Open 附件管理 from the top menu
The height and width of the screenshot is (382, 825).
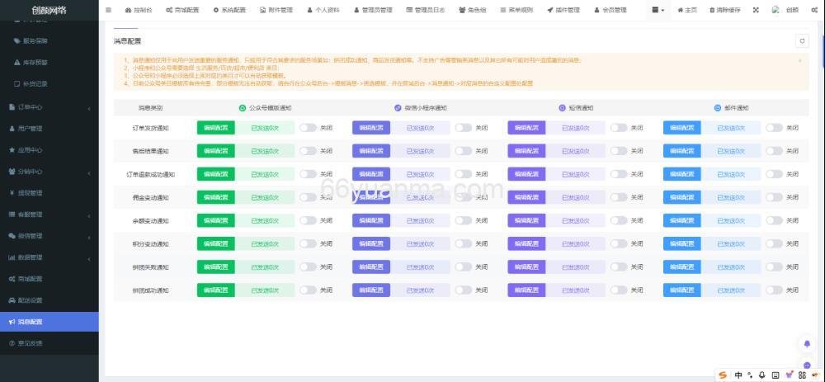click(276, 10)
